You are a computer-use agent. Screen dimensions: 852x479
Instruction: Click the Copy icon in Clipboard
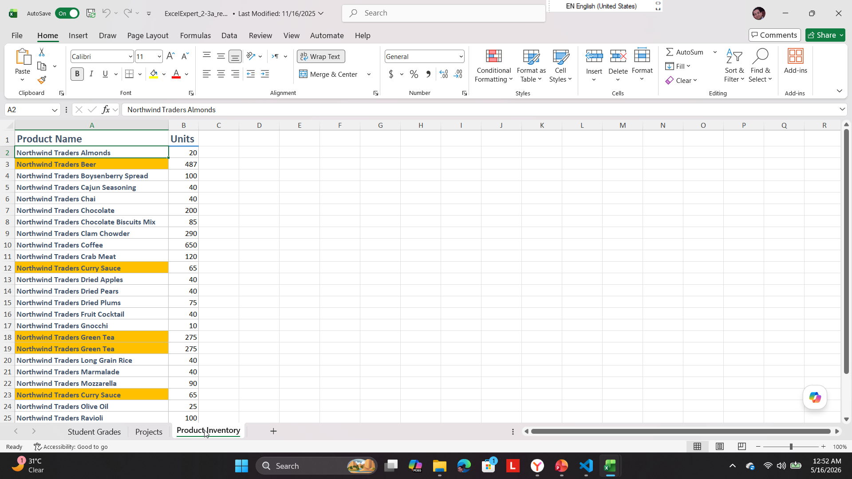point(42,66)
